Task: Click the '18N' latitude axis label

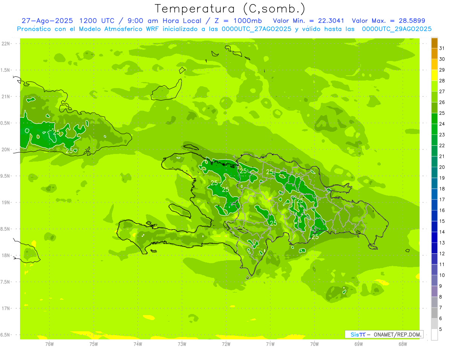Action: coord(6,255)
